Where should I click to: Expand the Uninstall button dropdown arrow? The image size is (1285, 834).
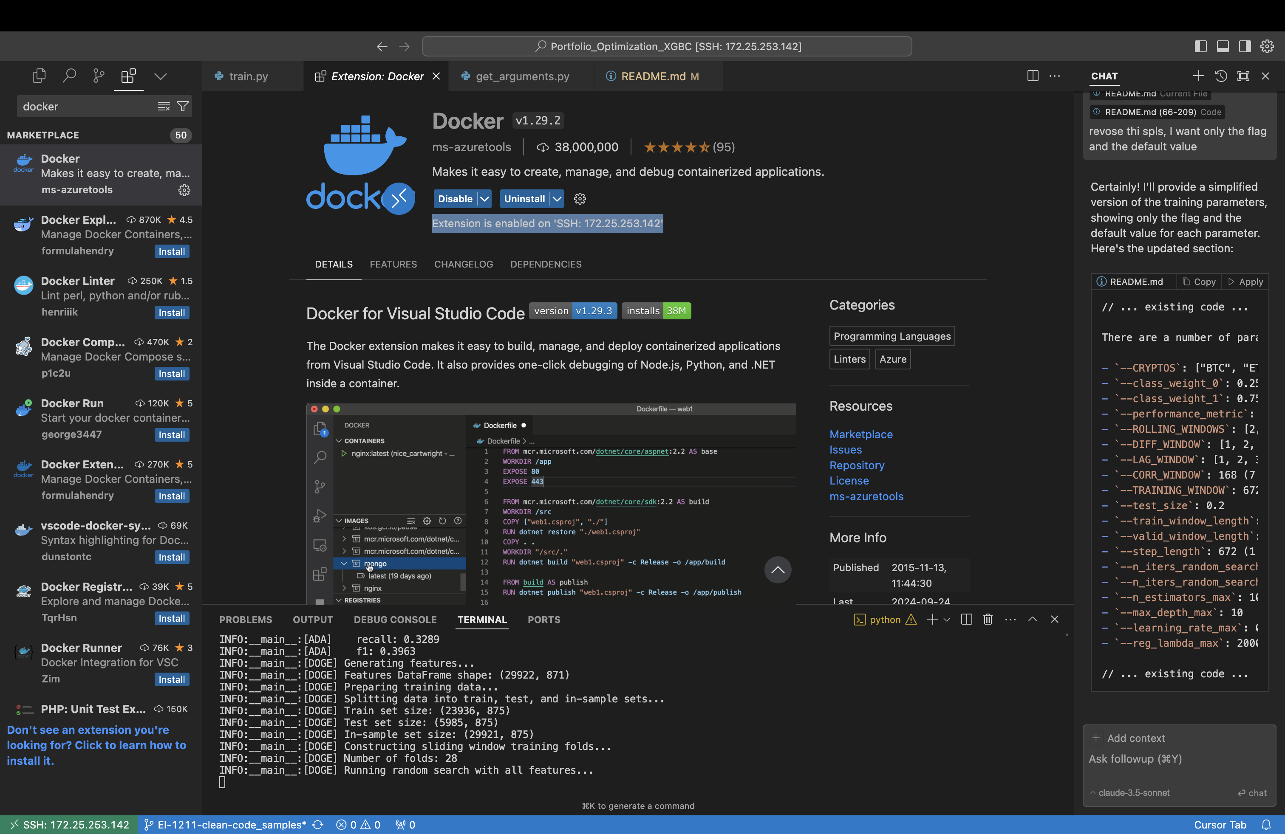click(x=557, y=198)
